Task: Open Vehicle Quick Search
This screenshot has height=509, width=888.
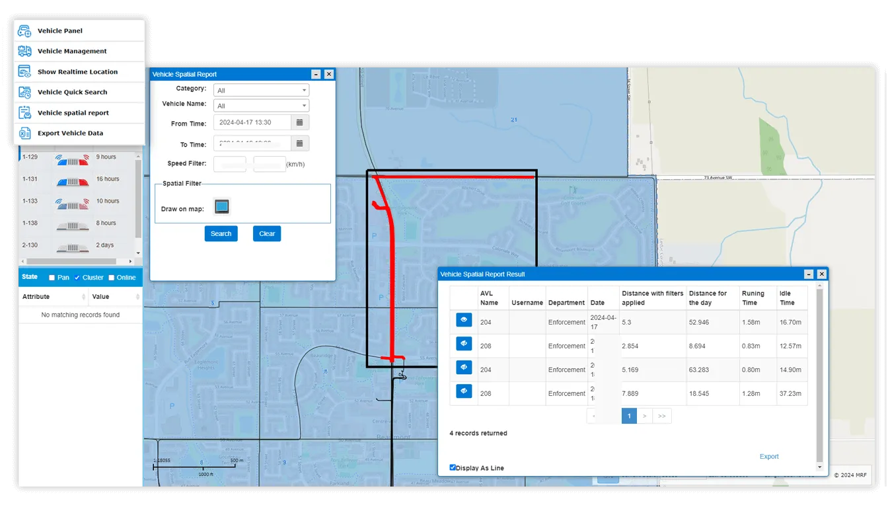Action: click(79, 92)
